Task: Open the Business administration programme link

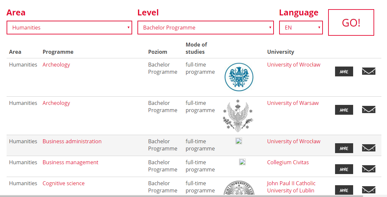Action: [x=72, y=141]
